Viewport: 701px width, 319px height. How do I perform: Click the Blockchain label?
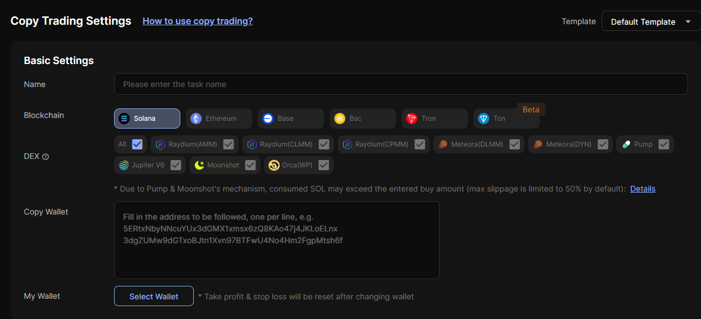click(x=44, y=115)
